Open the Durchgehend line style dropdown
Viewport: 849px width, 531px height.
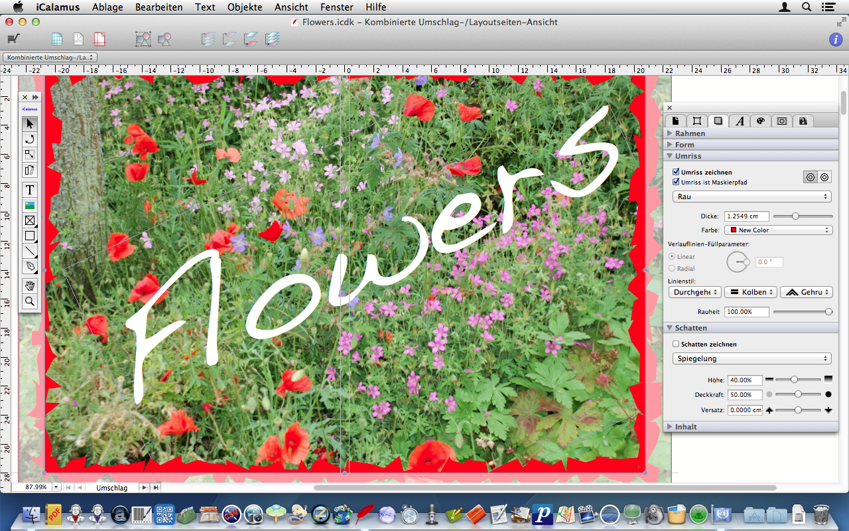694,292
